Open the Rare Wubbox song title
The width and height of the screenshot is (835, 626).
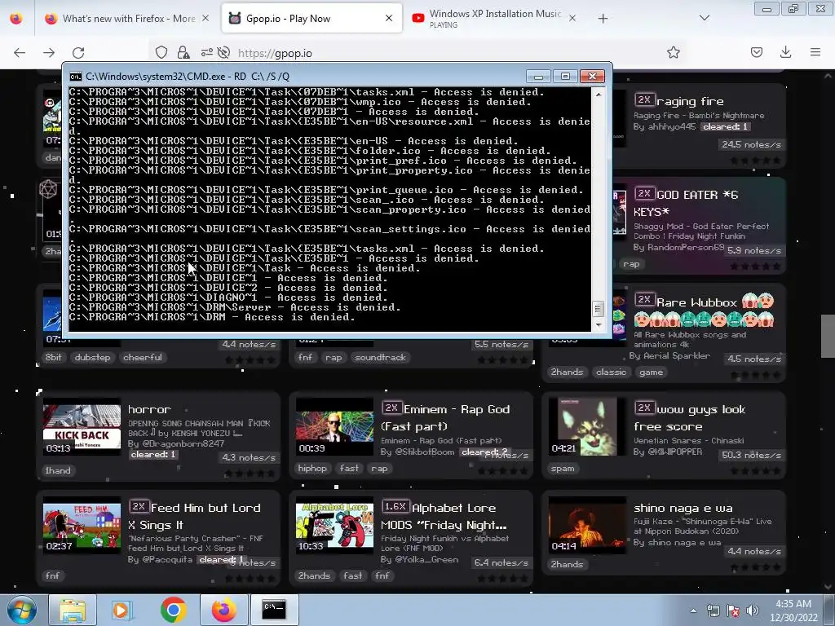tap(704, 311)
